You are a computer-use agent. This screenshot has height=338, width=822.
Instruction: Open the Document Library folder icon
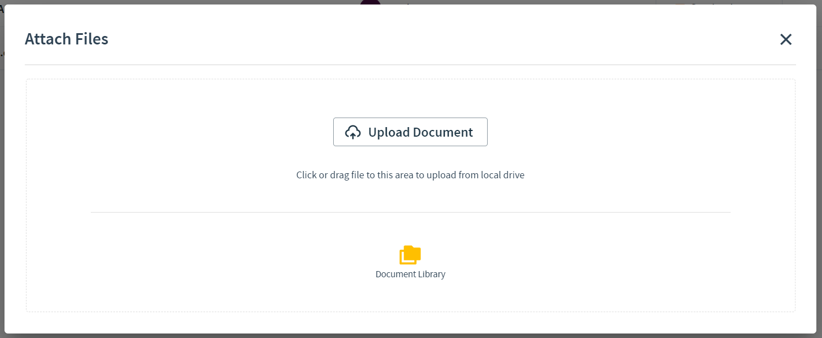410,255
